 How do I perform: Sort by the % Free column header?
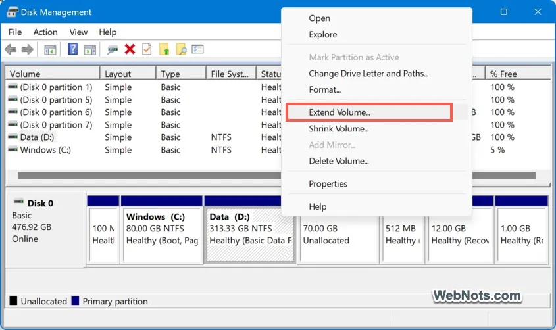(517, 74)
